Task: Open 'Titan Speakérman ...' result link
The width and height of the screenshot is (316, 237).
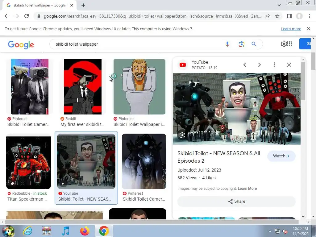Action: pyautogui.click(x=27, y=199)
